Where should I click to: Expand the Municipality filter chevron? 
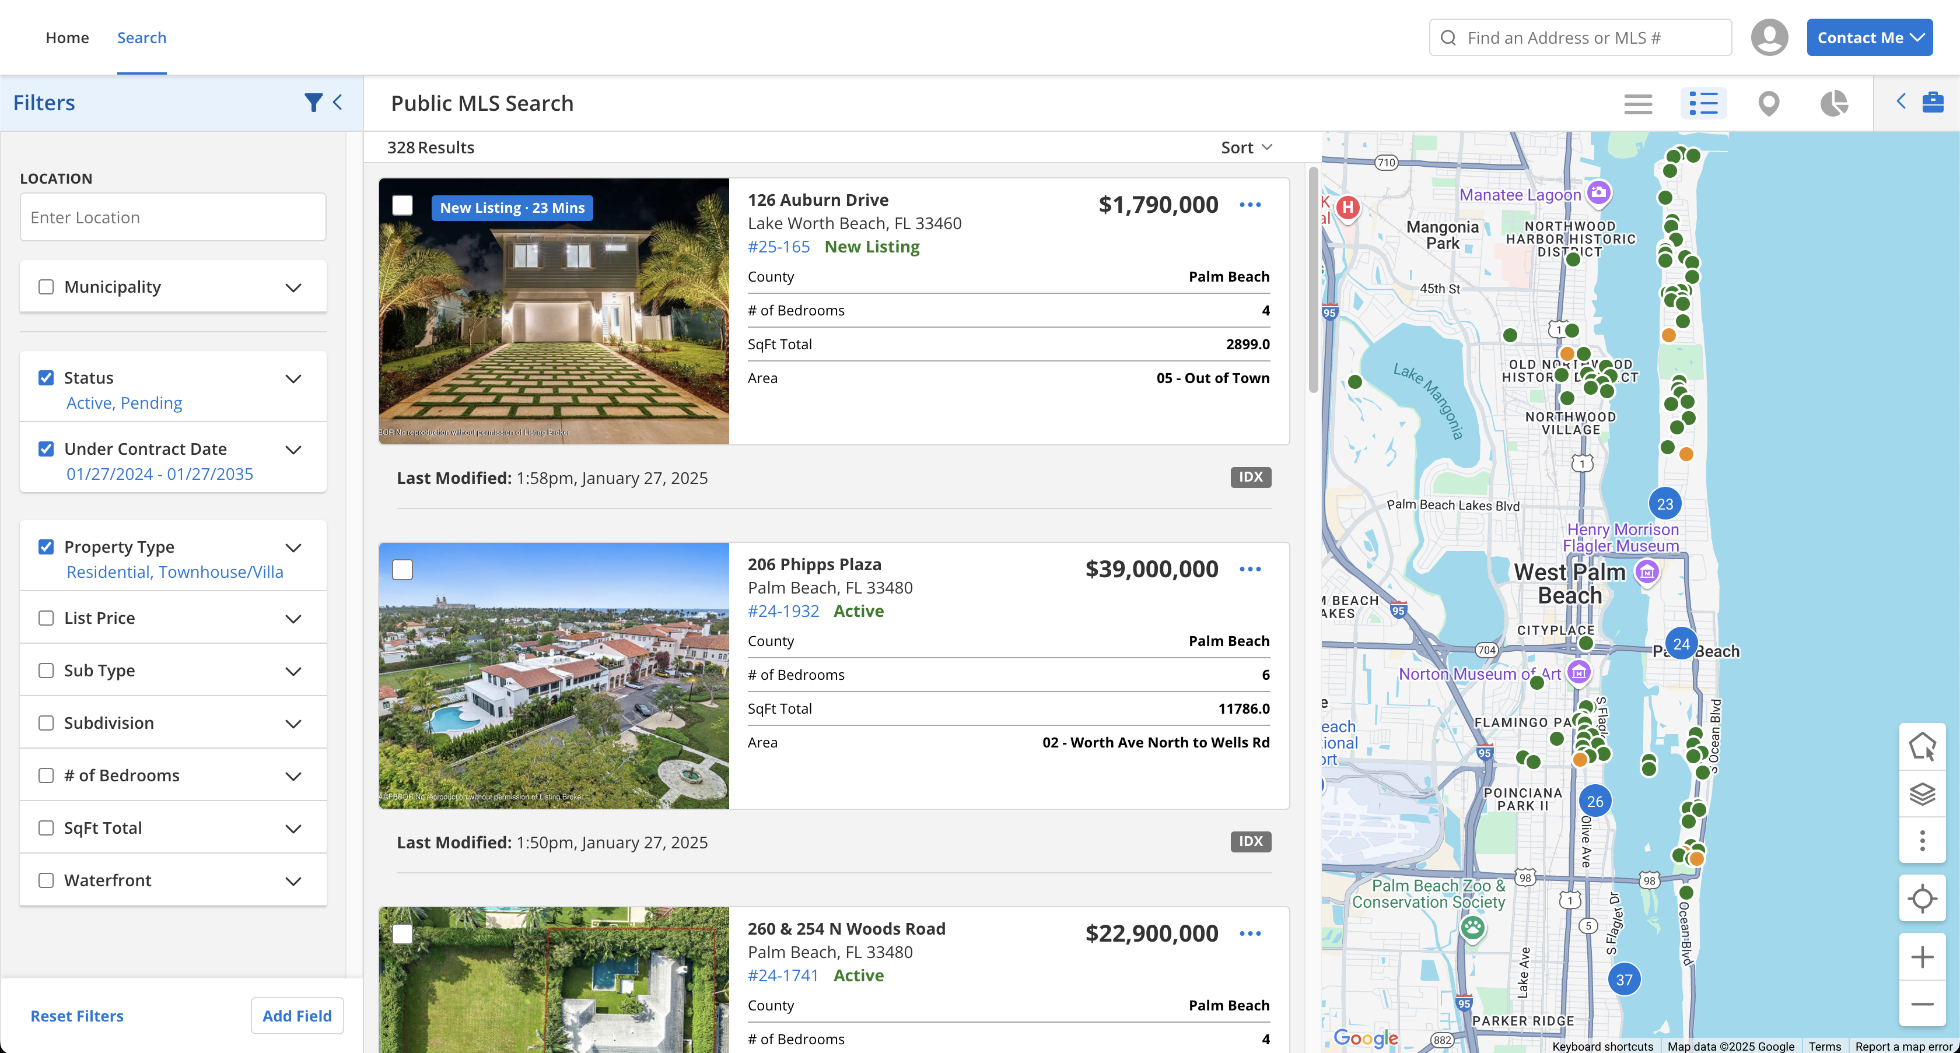click(293, 287)
